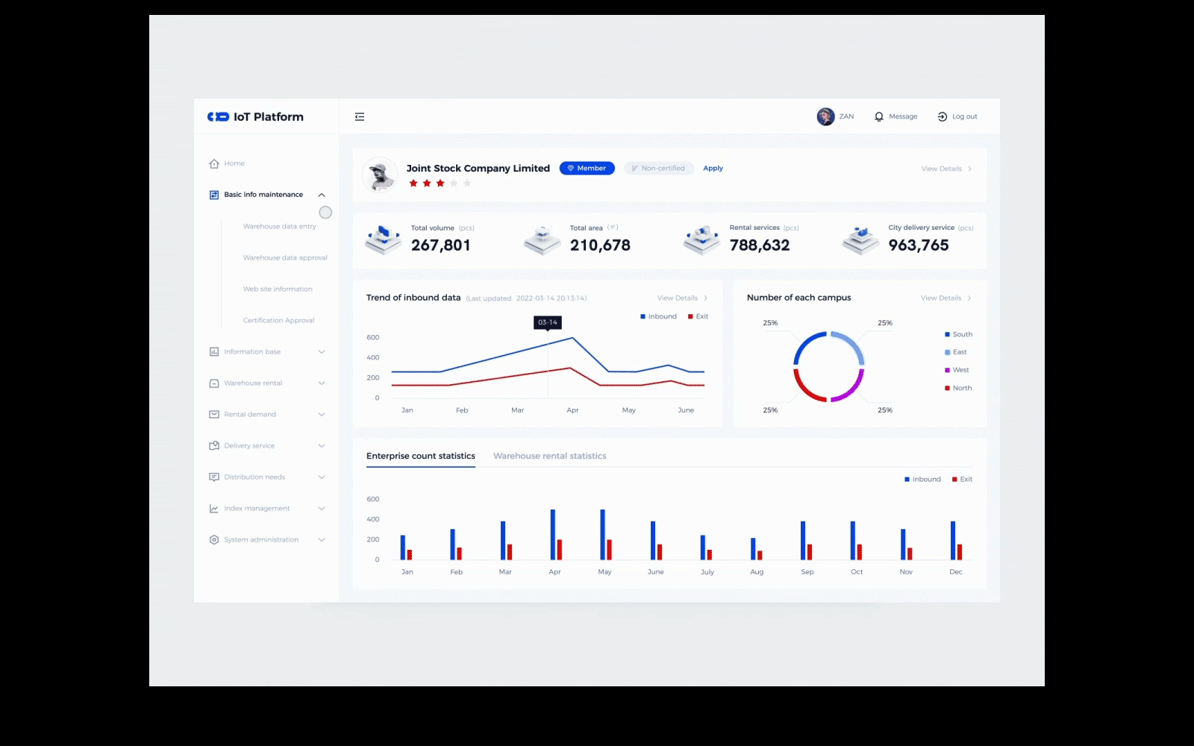Click the City delivery value 963,765
This screenshot has width=1194, height=746.
click(x=919, y=245)
